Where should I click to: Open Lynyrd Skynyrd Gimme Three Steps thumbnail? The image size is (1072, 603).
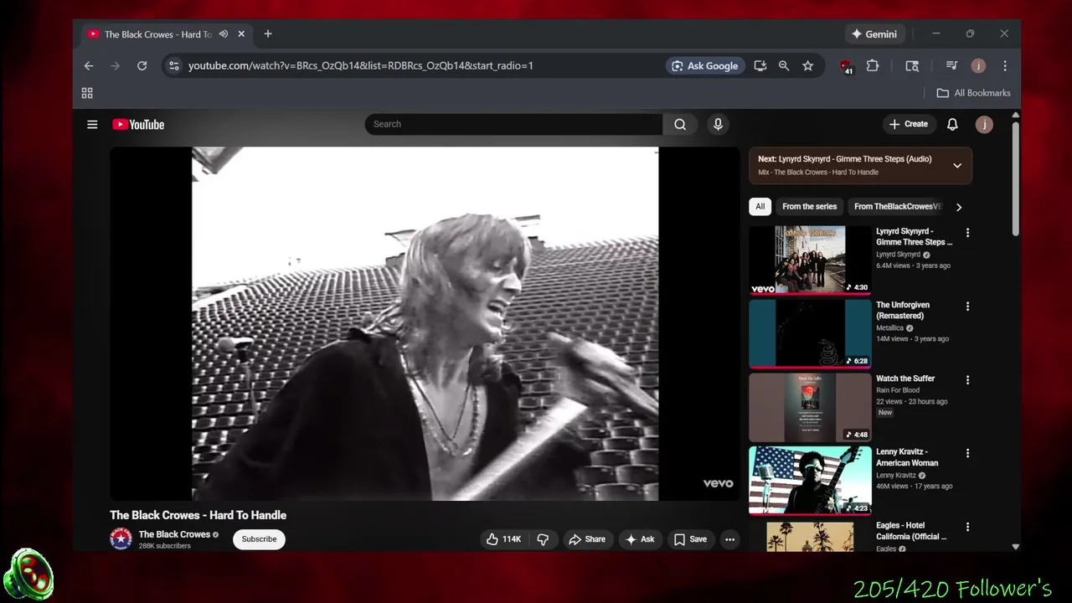point(810,260)
